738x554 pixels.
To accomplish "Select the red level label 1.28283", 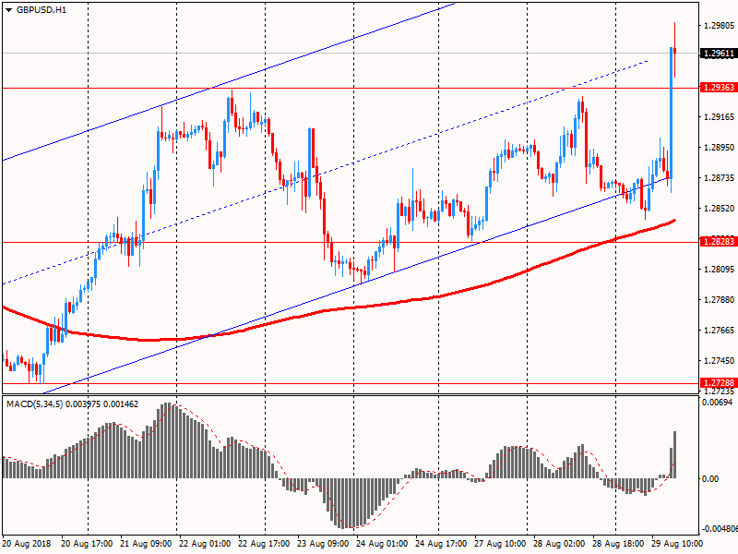I will tap(719, 242).
